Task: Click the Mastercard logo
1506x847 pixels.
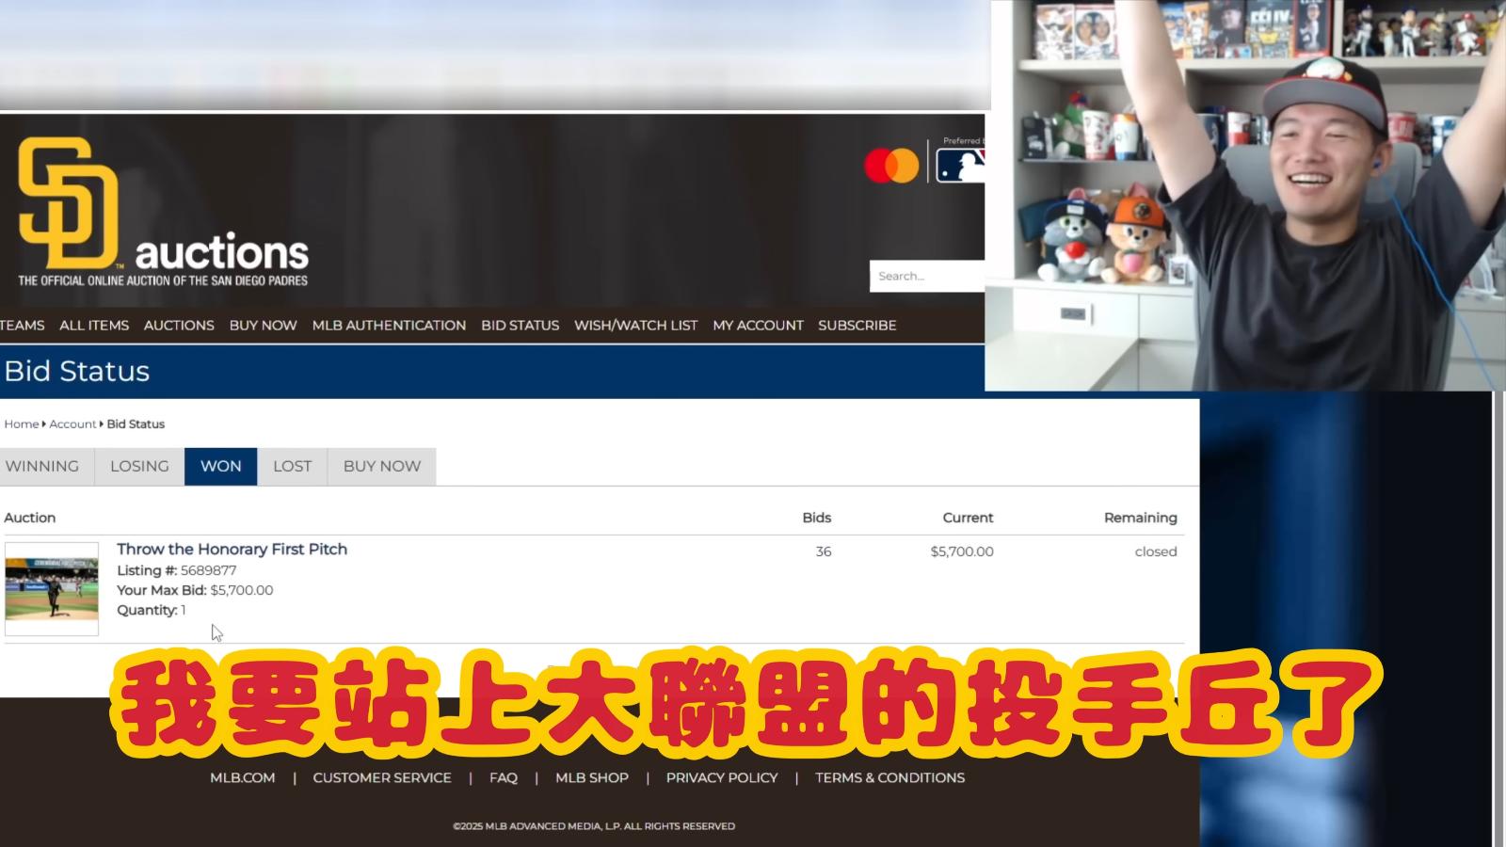Action: click(x=891, y=166)
